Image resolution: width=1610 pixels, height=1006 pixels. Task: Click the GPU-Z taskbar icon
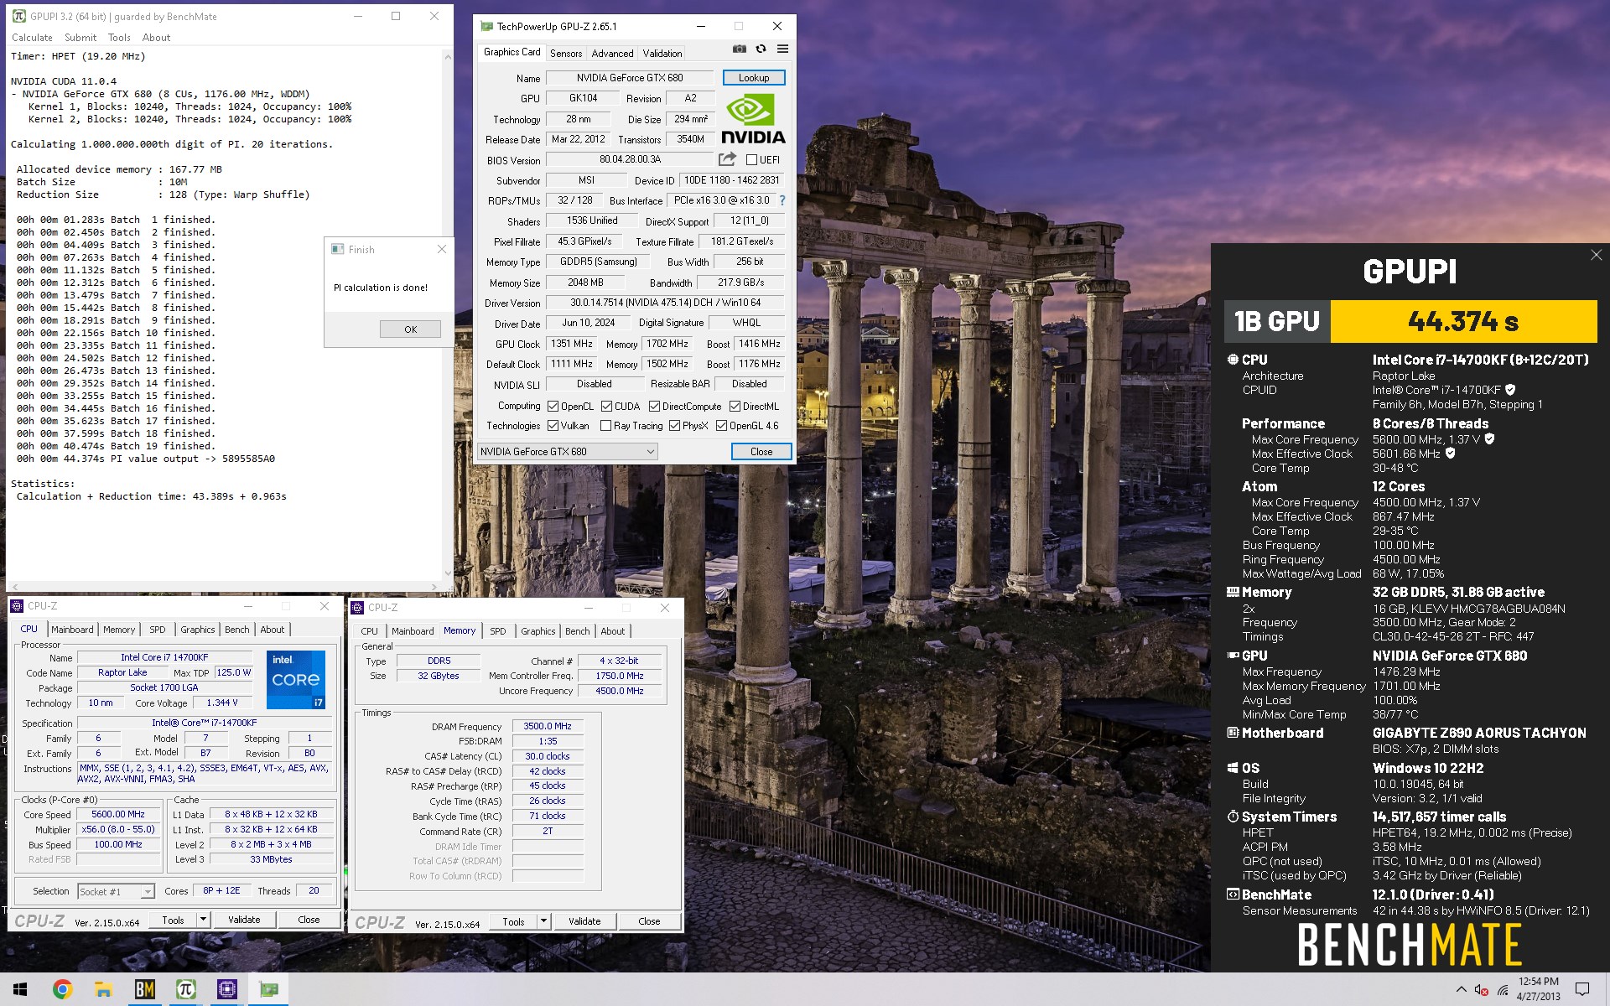[268, 989]
